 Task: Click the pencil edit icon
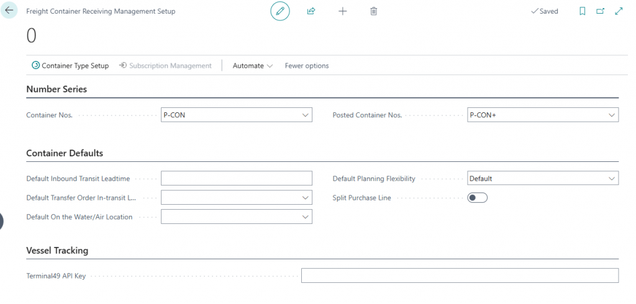(280, 11)
